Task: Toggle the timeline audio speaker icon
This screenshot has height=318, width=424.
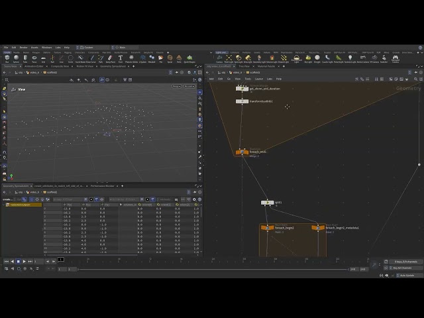Action: tap(13, 269)
